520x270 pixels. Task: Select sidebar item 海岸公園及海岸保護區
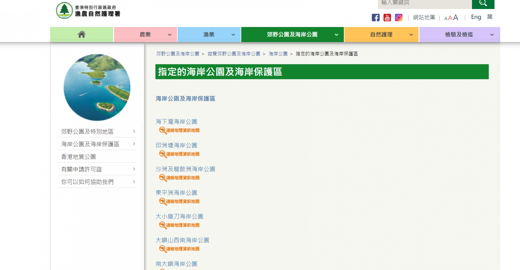pos(90,144)
